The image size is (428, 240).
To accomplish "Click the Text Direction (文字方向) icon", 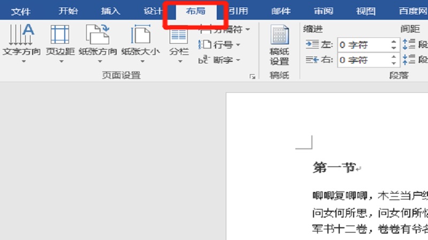I will [x=21, y=35].
